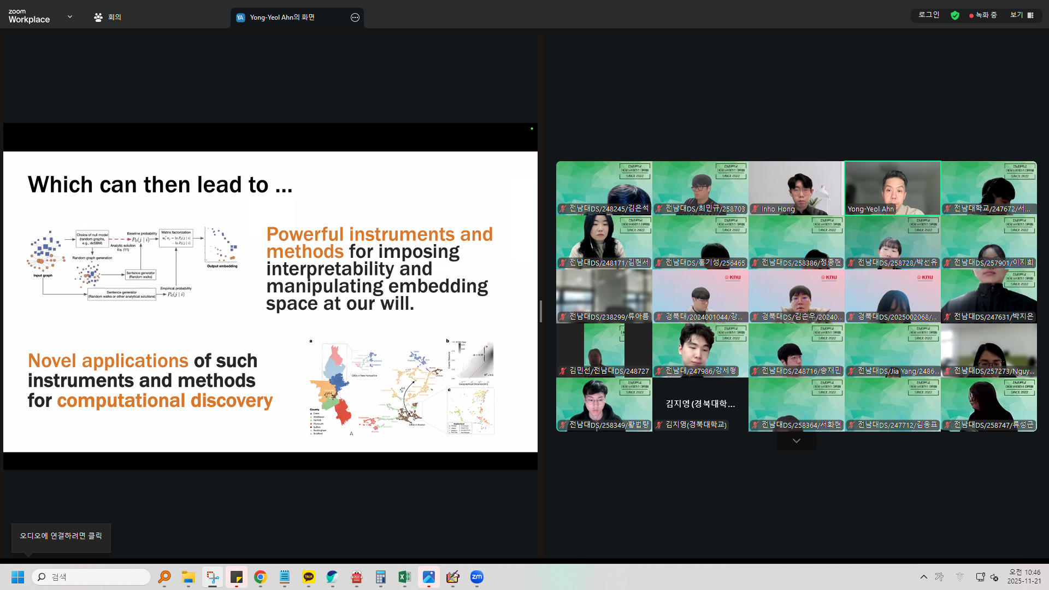Open the Zoom app in the taskbar

476,577
